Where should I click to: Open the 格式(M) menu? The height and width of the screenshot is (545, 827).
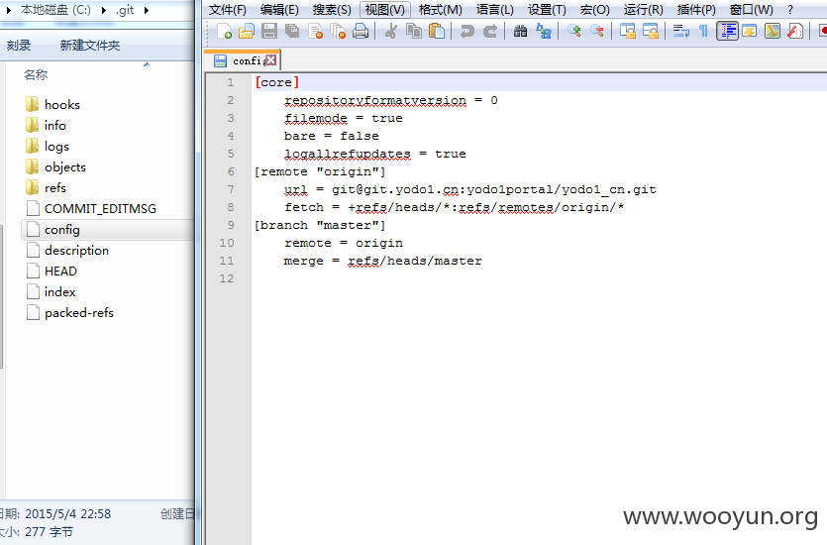coord(440,10)
